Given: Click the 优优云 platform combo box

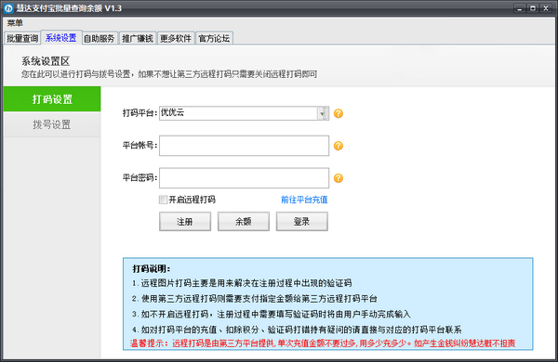Looking at the screenshot, I should (244, 113).
